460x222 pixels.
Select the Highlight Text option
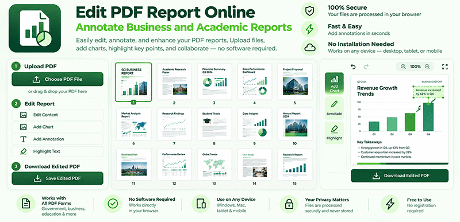click(x=57, y=151)
